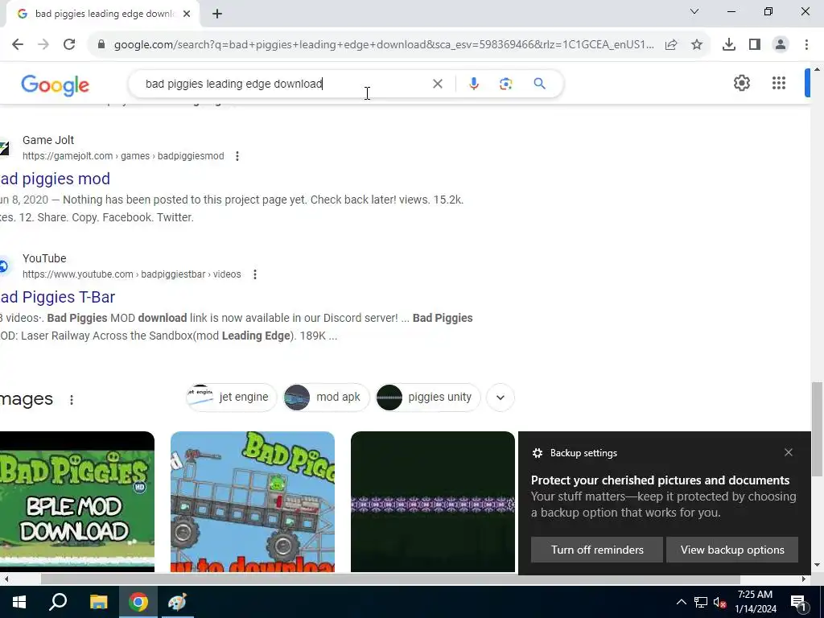The image size is (824, 618).
Task: Open Backup settings gear in notification
Action: (537, 453)
